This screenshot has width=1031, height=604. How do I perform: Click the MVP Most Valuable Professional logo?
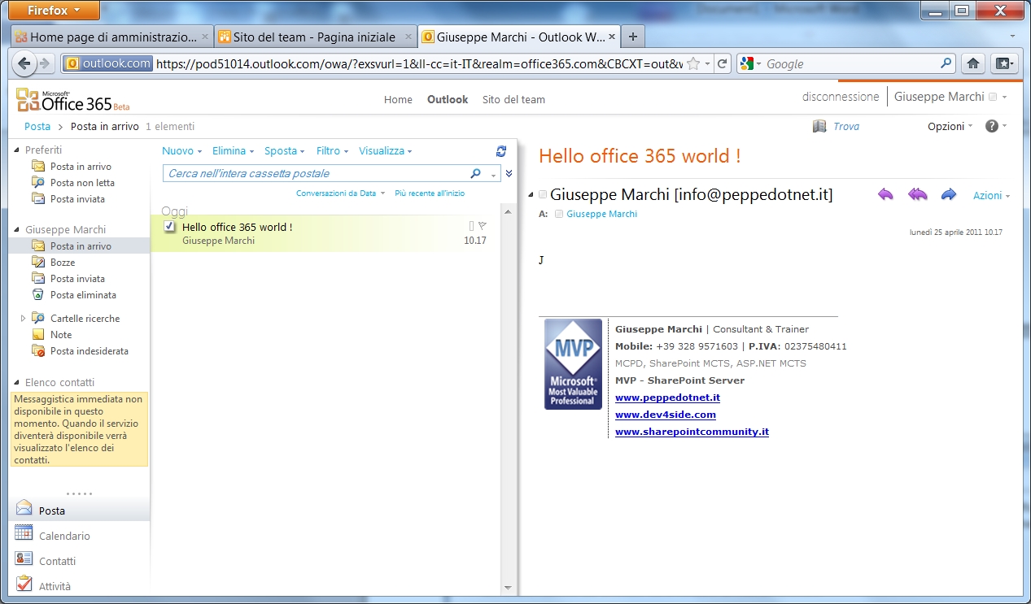(x=573, y=363)
